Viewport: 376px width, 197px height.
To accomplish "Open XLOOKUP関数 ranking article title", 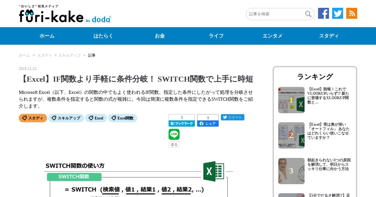I will (329, 96).
